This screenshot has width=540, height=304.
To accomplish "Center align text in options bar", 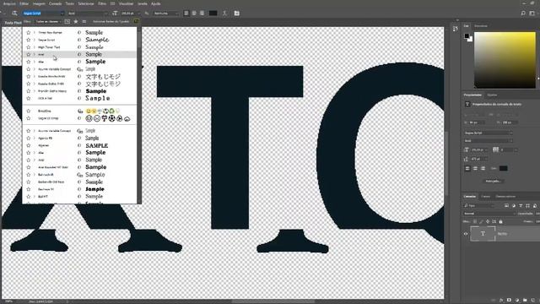I will [194, 14].
